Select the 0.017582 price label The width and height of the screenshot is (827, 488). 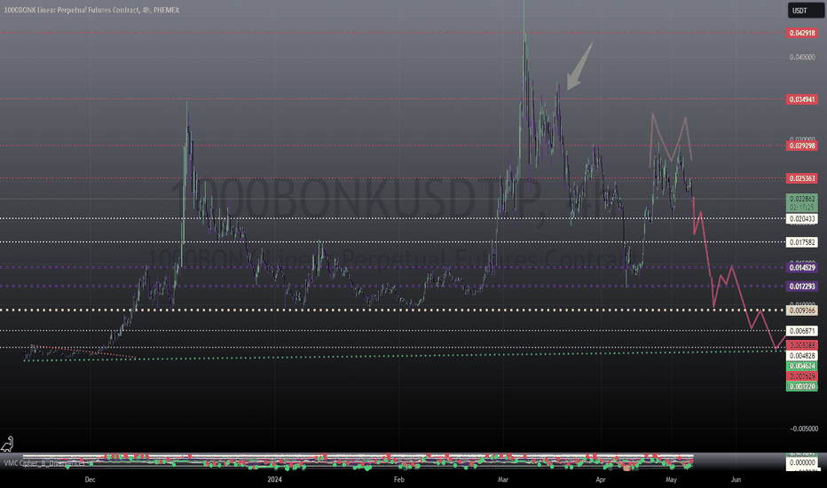[x=801, y=242]
